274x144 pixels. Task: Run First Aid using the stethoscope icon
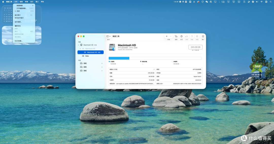[x=176, y=36]
